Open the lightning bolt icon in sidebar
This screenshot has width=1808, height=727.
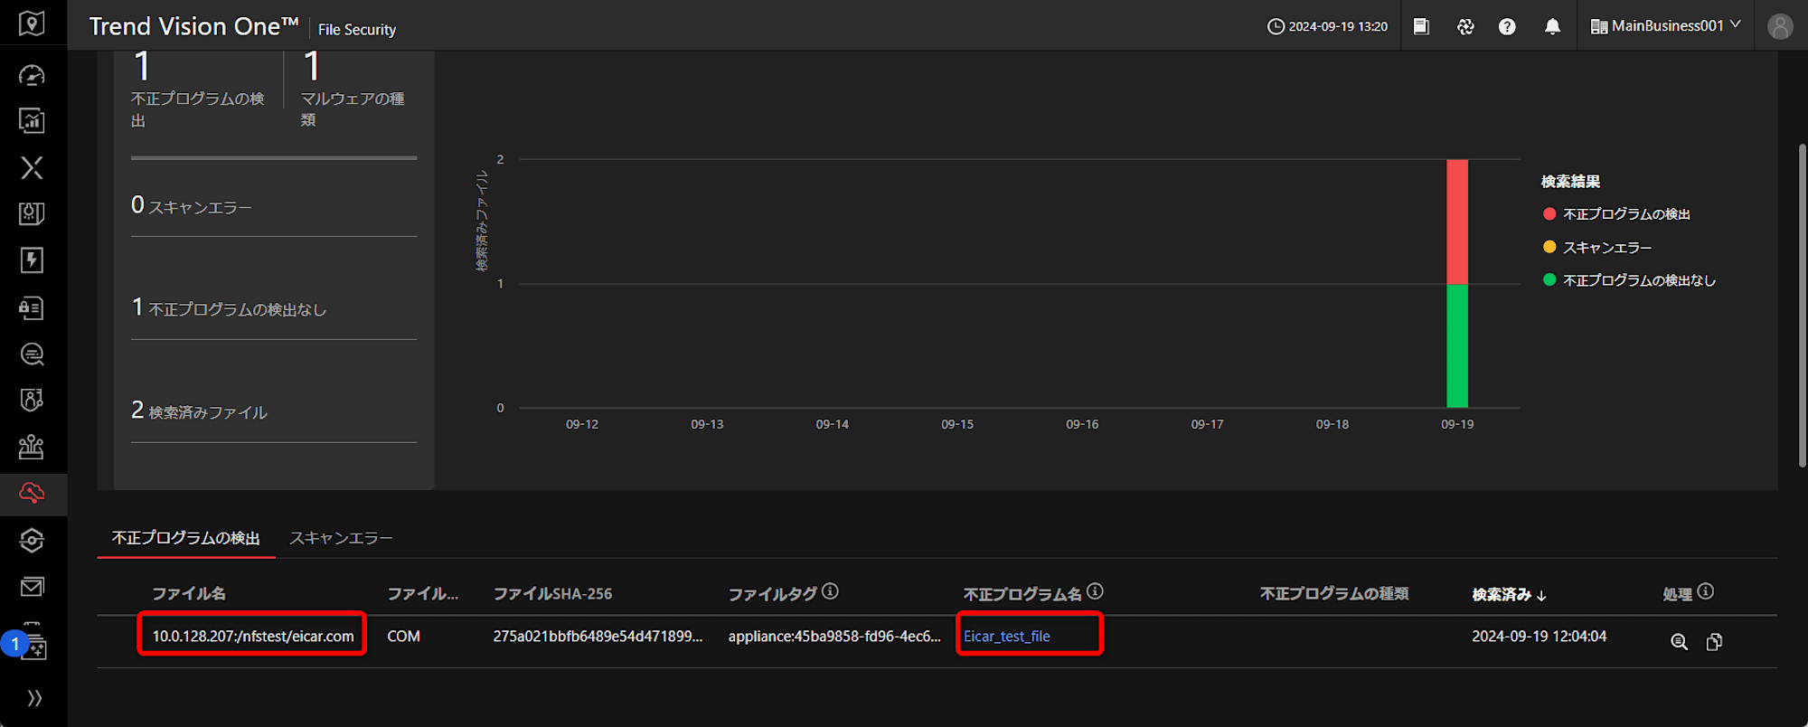point(32,260)
